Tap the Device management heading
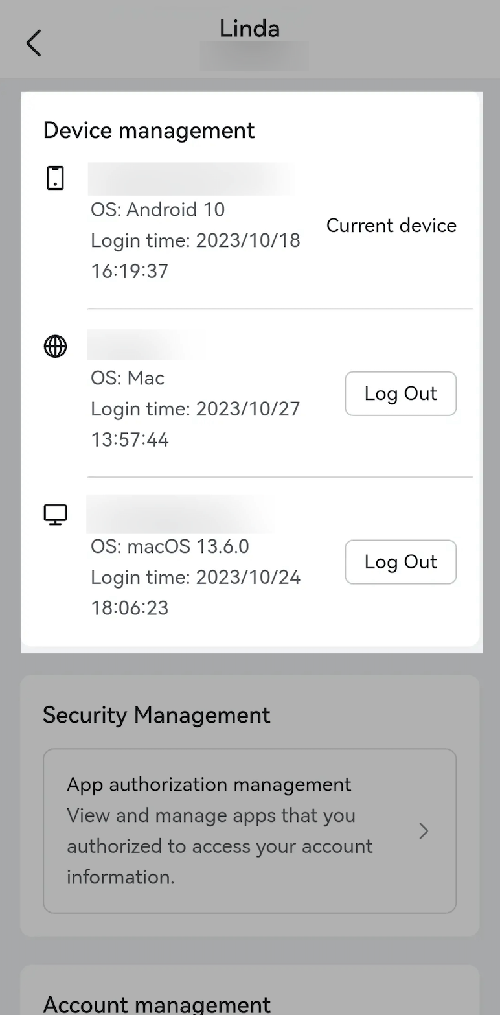Image resolution: width=500 pixels, height=1015 pixels. click(148, 130)
